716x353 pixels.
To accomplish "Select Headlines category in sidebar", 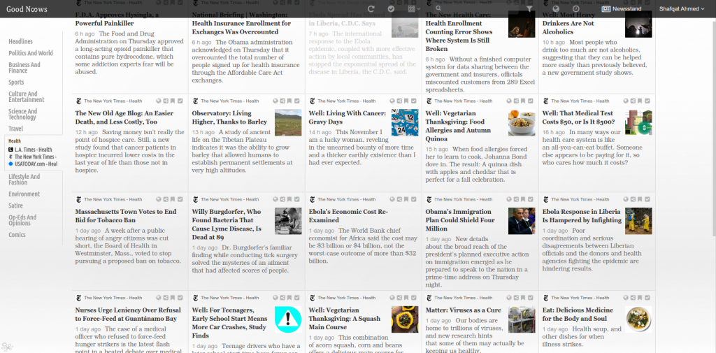I will tap(20, 41).
